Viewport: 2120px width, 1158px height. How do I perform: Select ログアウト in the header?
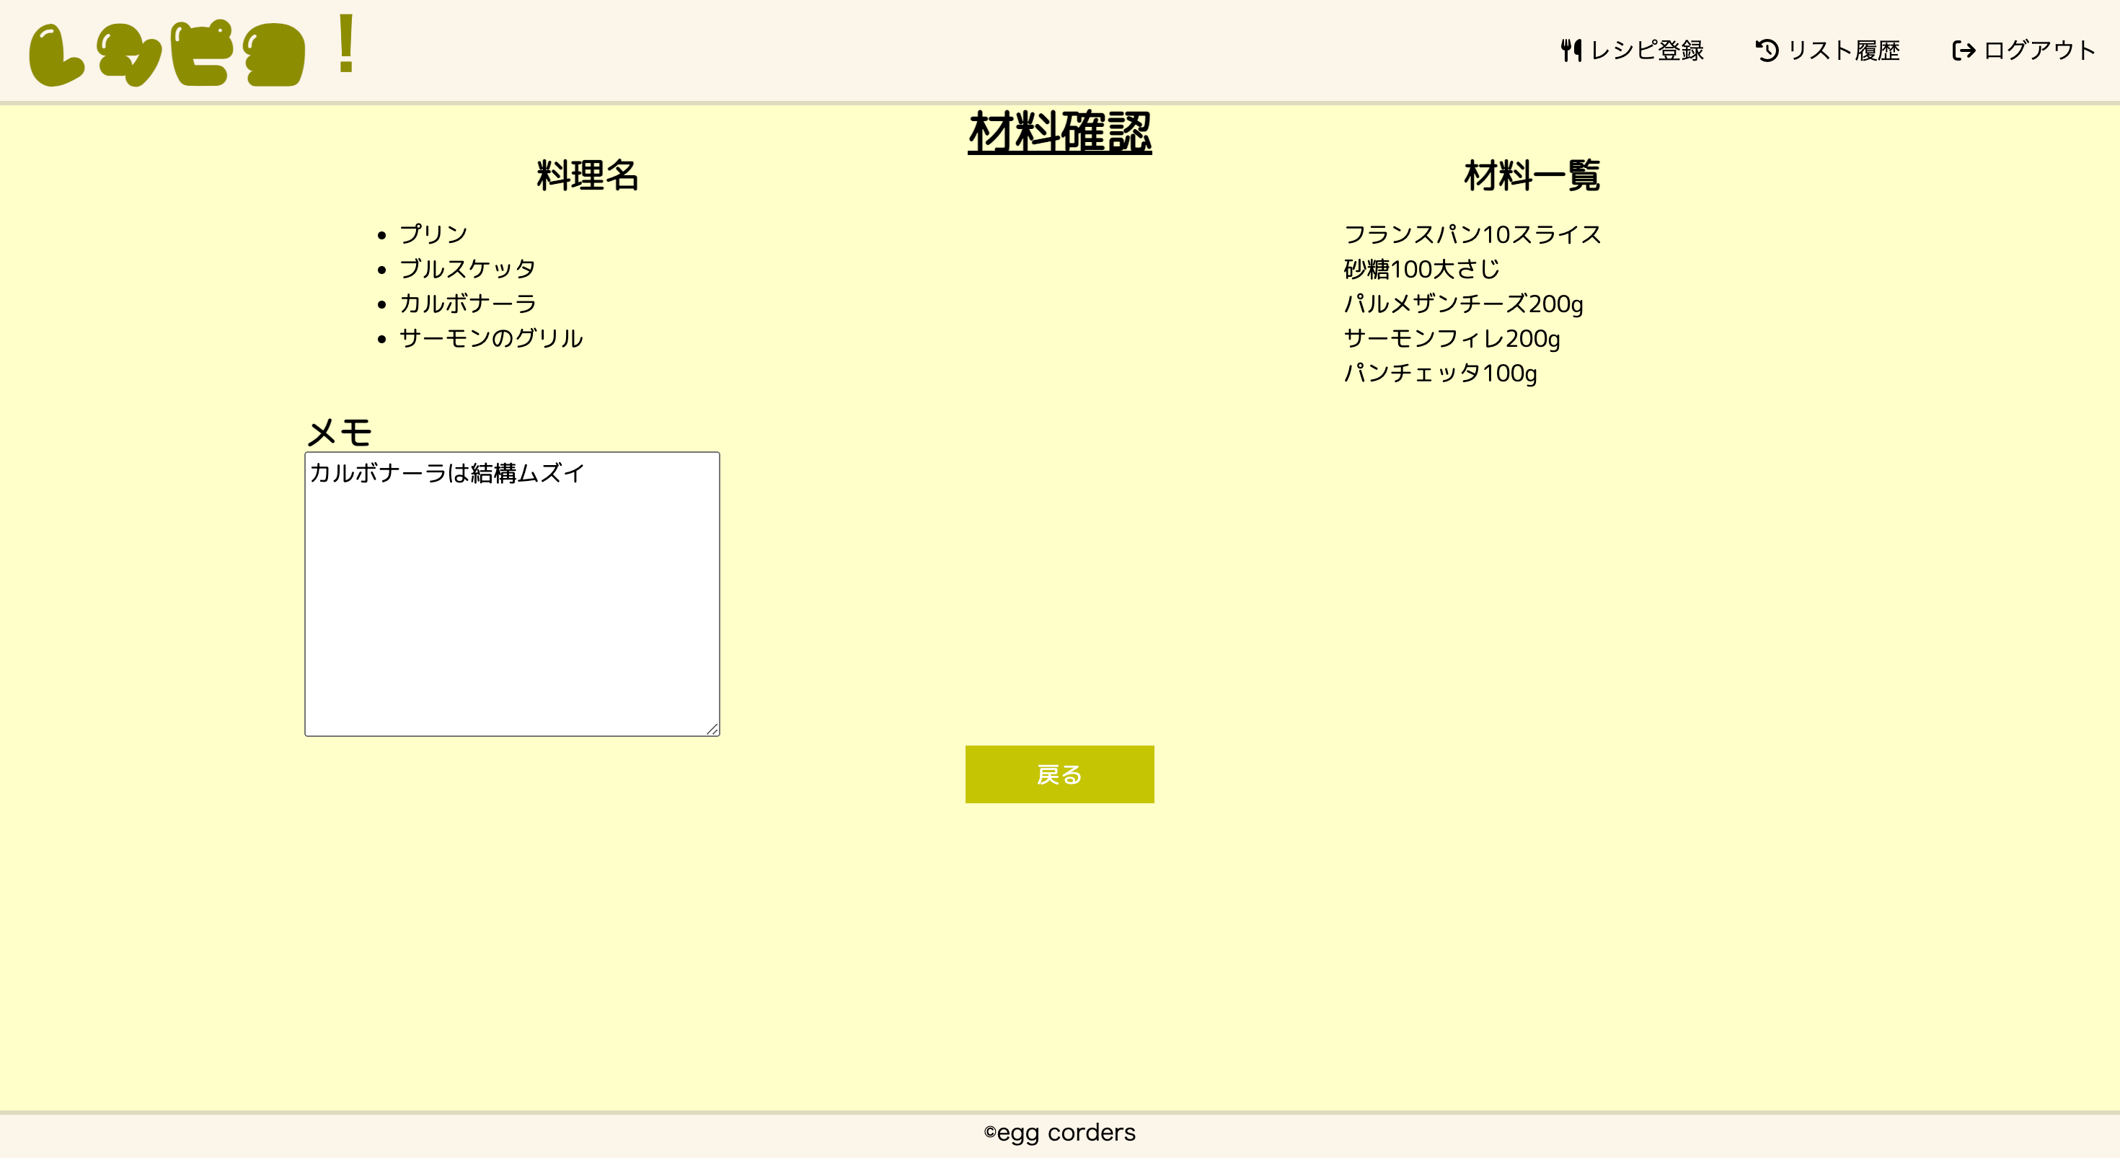click(2039, 50)
